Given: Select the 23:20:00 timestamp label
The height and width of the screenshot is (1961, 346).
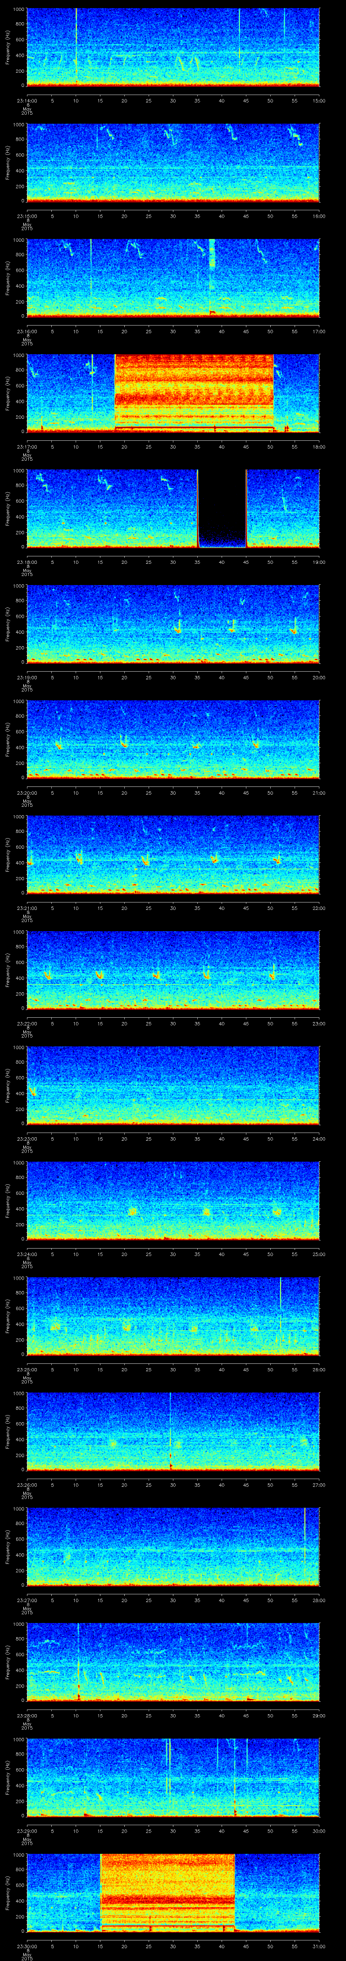Looking at the screenshot, I should click(27, 793).
